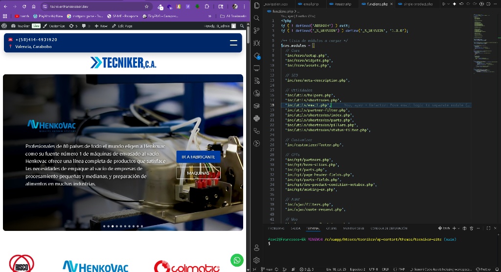Click Edit Page in WordPress admin bar
This screenshot has height=272, width=501.
click(x=122, y=26)
